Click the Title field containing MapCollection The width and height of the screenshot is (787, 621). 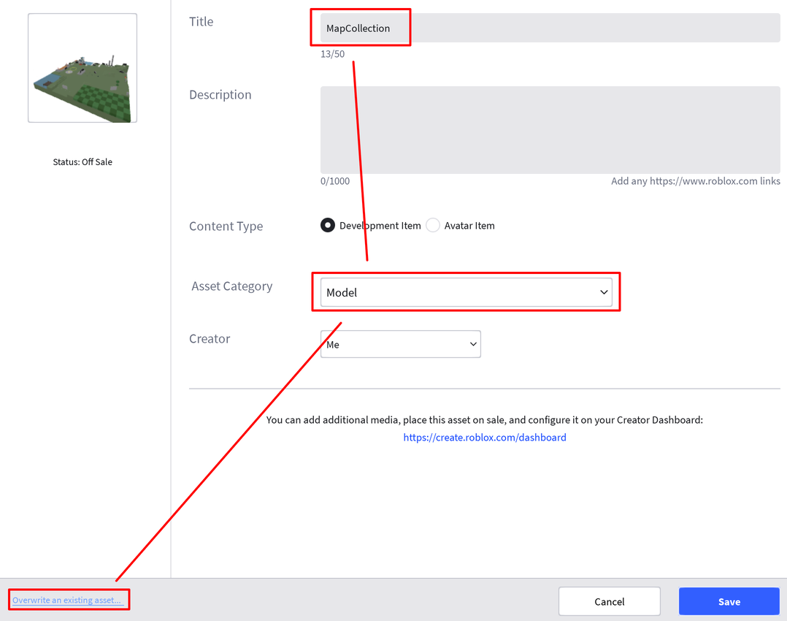point(549,28)
